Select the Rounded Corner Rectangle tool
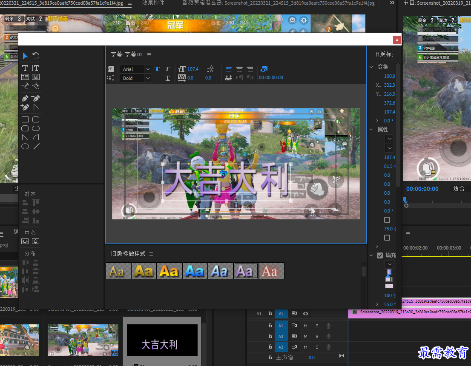Viewport: 471px width, 366px height. click(x=36, y=119)
